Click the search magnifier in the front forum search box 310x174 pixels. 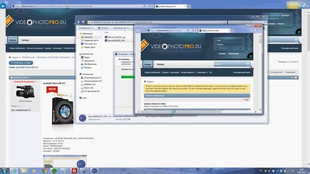coord(248,64)
